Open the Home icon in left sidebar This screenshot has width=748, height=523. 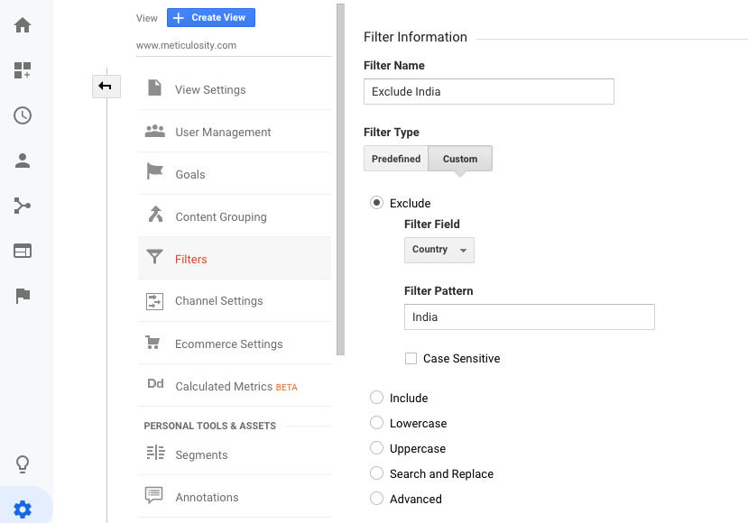click(x=24, y=25)
